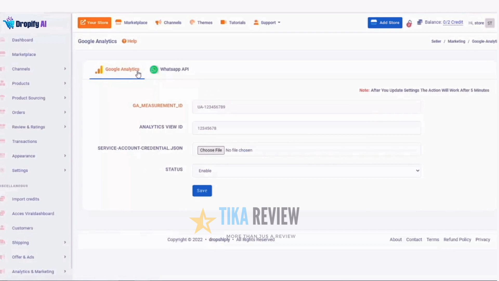The height and width of the screenshot is (281, 499).
Task: Click the Help icon next to Google Analytics
Action: [124, 41]
